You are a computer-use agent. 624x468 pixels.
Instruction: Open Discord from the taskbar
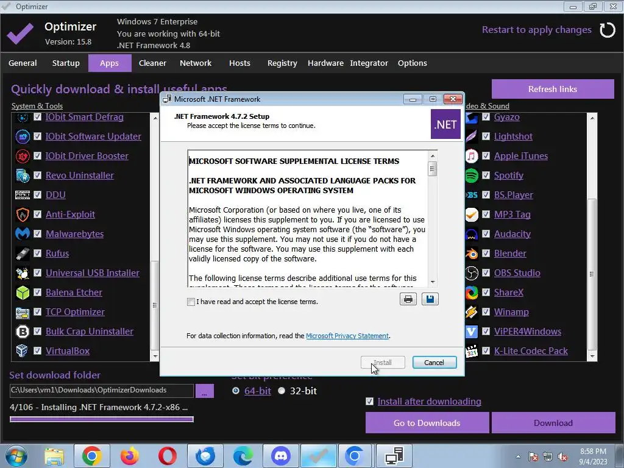pos(281,456)
